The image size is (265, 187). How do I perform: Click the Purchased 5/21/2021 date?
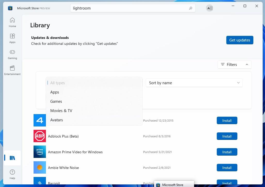point(157,152)
